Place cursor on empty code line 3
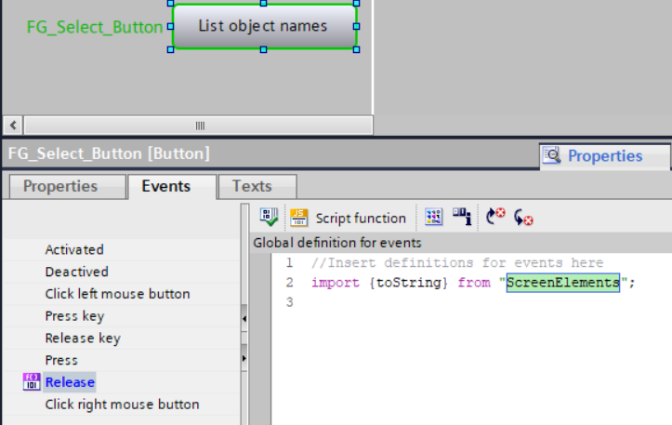Screen dimensions: 672x425 point(471,302)
